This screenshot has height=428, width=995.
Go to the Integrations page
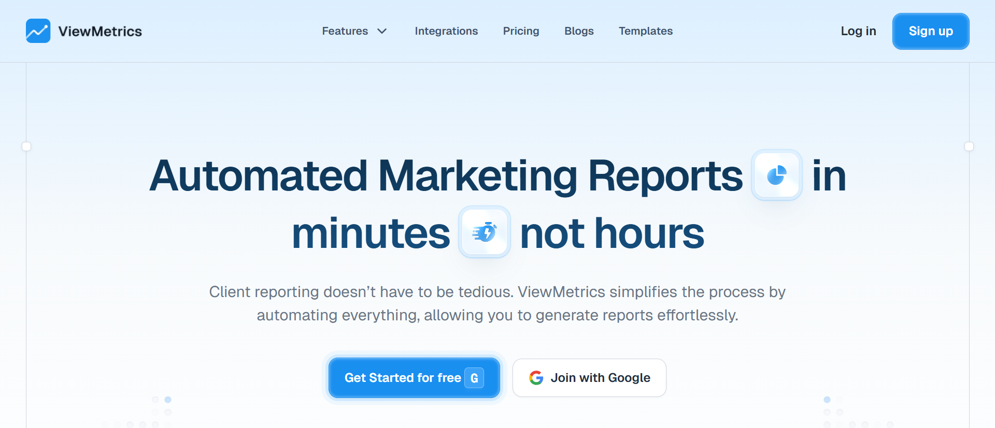coord(446,31)
